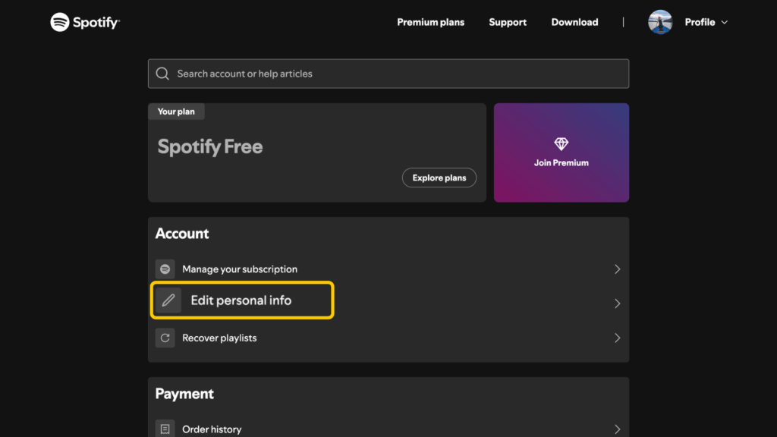
Task: Click the Spotify Free plan title
Action: [209, 146]
